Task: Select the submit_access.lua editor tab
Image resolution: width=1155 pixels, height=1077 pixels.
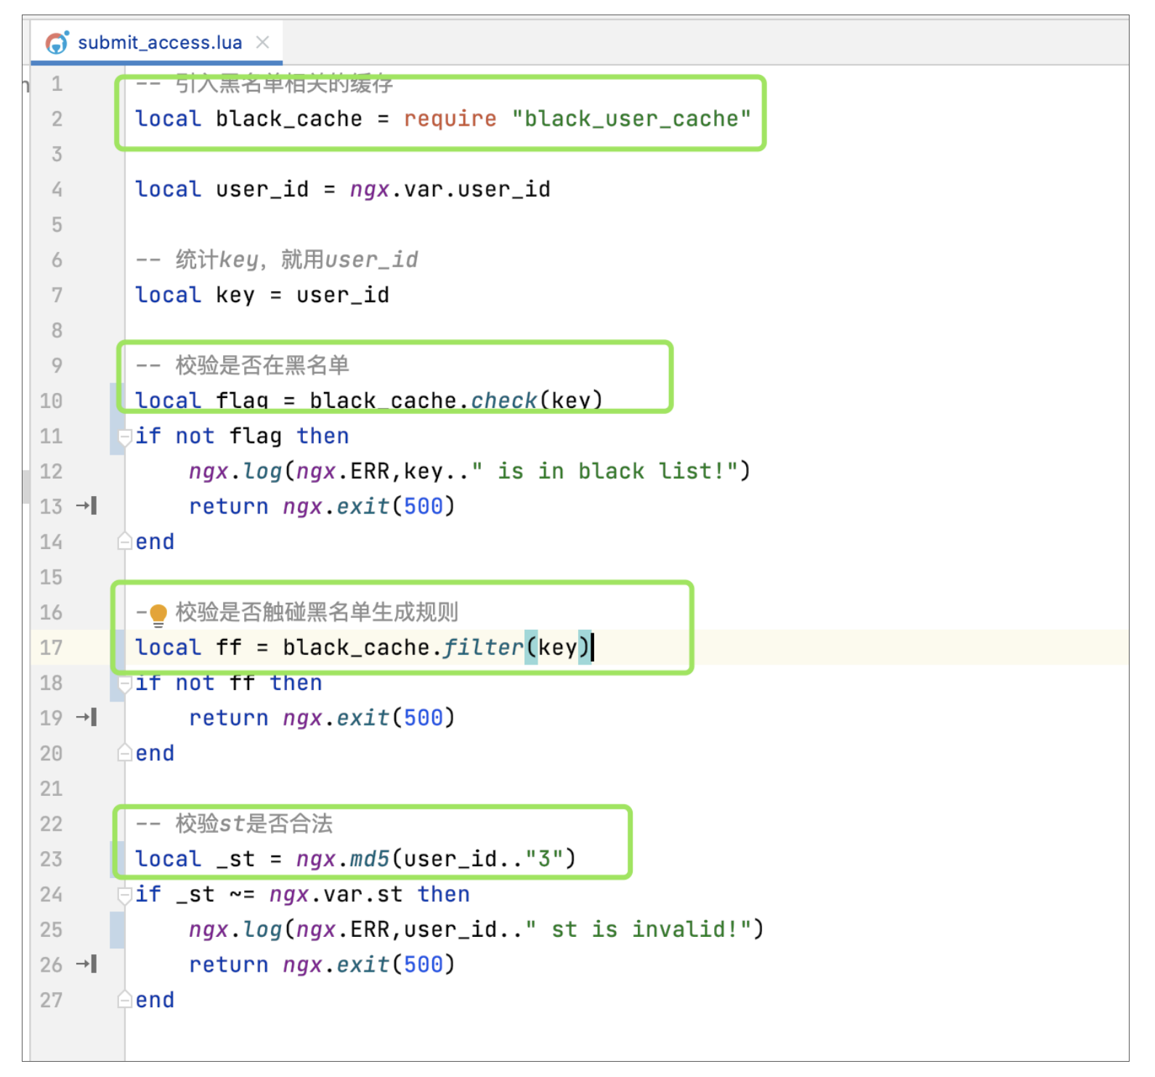Action: [x=160, y=43]
